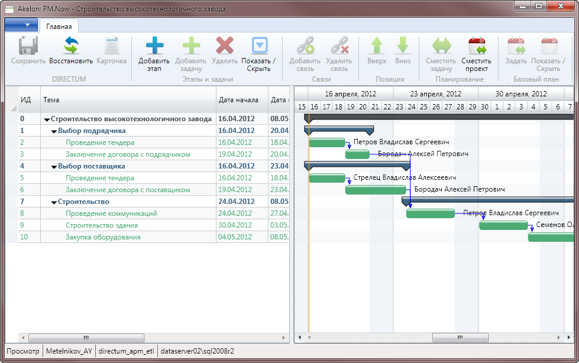Screen dimensions: 579x363
Task: Select task Заключение договора с поставщиком
Action: tap(128, 190)
